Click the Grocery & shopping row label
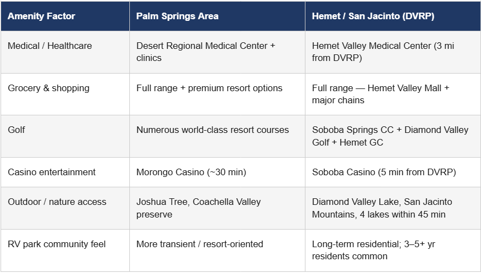481x273 pixels. [x=48, y=88]
